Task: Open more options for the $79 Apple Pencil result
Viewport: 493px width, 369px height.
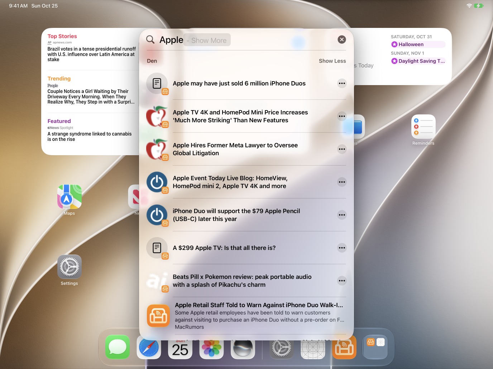Action: coord(342,215)
